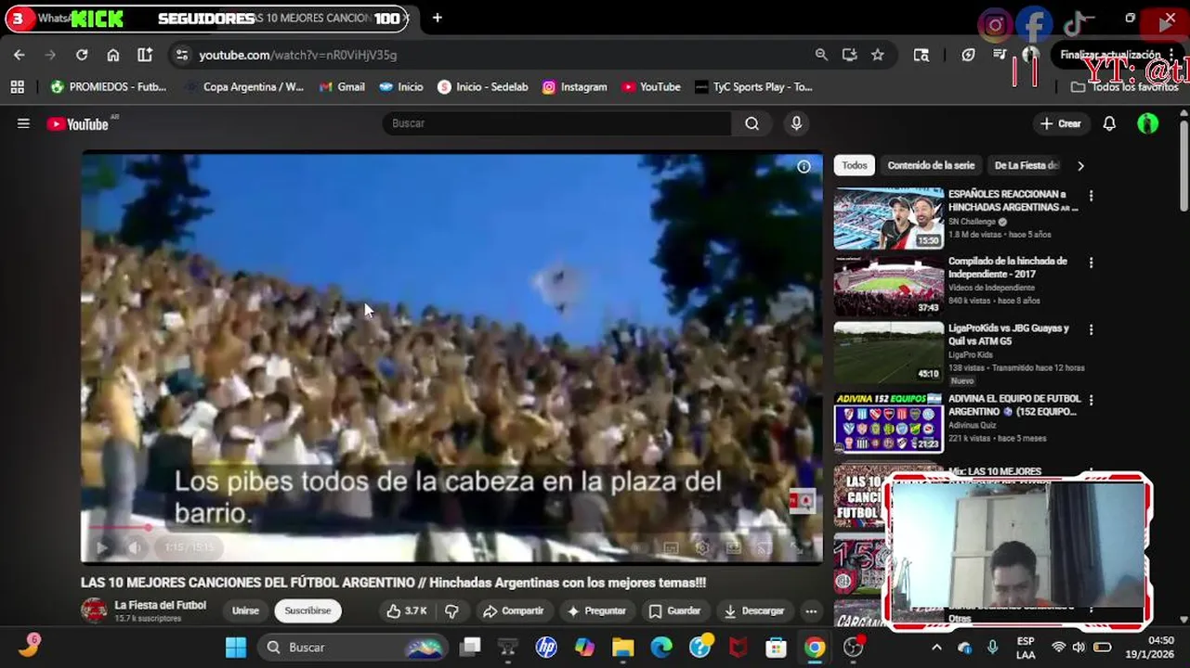The width and height of the screenshot is (1190, 668).
Task: Open the YouTube account avatar menu
Action: (1148, 123)
